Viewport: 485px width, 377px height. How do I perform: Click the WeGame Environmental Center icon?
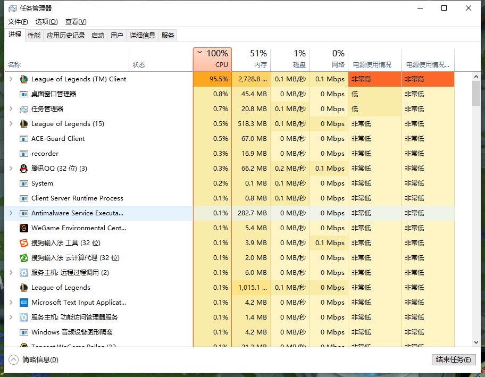(x=23, y=228)
